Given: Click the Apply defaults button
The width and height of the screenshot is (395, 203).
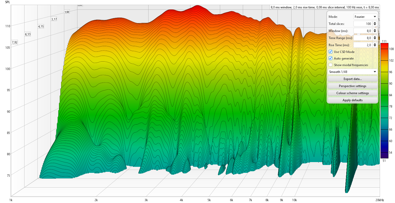Looking at the screenshot, I should (x=353, y=100).
